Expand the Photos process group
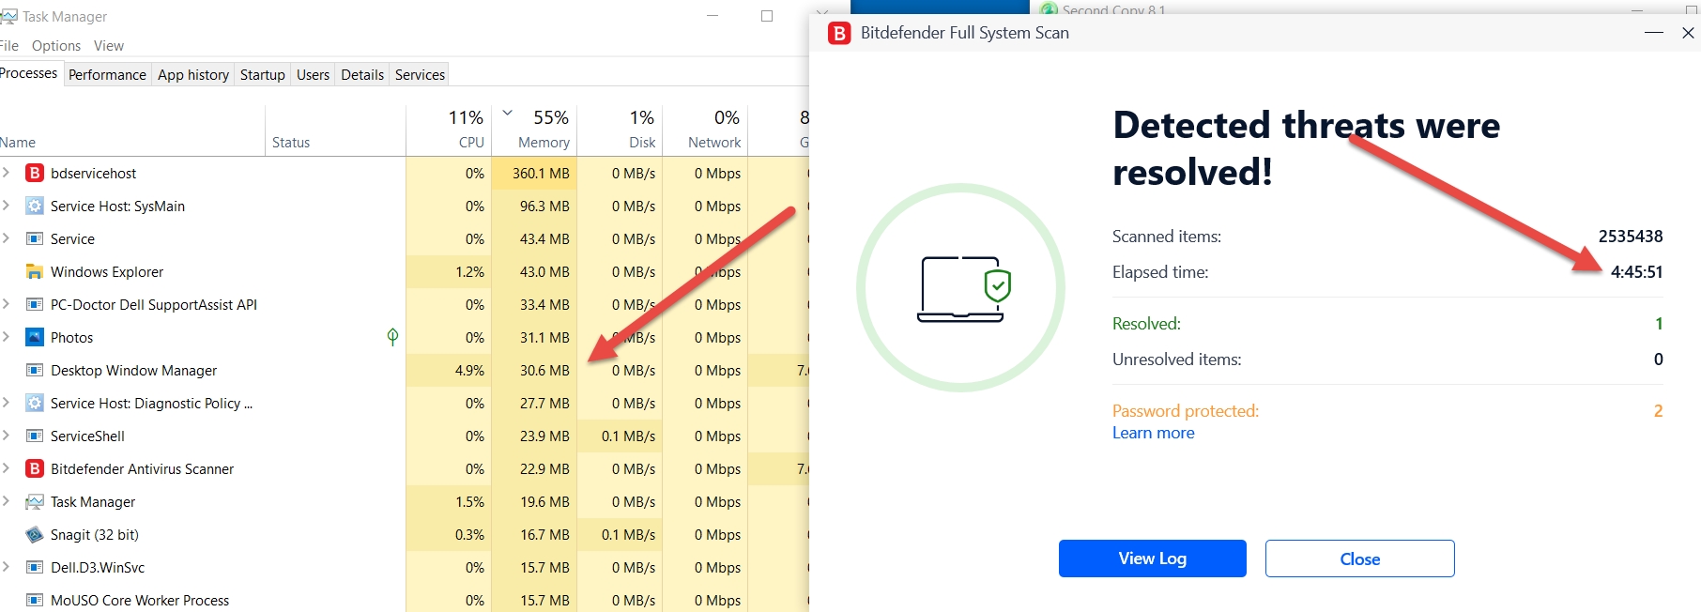The height and width of the screenshot is (612, 1701). point(7,337)
